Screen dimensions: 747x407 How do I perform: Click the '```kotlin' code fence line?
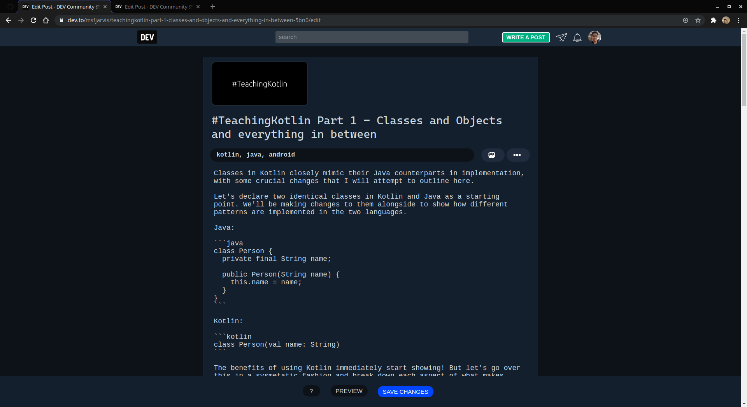(233, 337)
